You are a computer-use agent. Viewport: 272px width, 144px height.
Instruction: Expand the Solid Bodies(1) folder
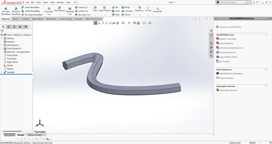[x=2, y=49]
